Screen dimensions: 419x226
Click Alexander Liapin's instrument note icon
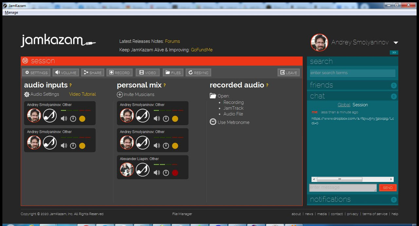[x=143, y=170]
